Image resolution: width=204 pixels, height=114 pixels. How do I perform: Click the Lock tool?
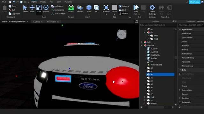coord(122,10)
